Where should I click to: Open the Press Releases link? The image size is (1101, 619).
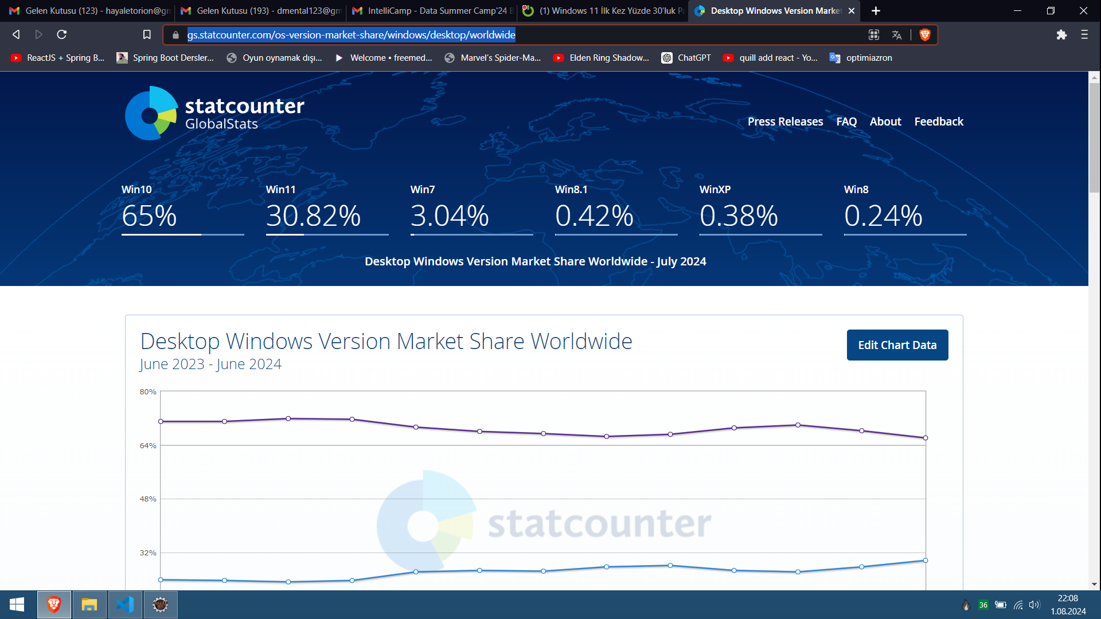pos(785,122)
